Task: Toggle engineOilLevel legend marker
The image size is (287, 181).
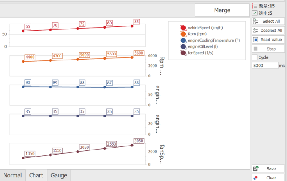Action: [183, 46]
